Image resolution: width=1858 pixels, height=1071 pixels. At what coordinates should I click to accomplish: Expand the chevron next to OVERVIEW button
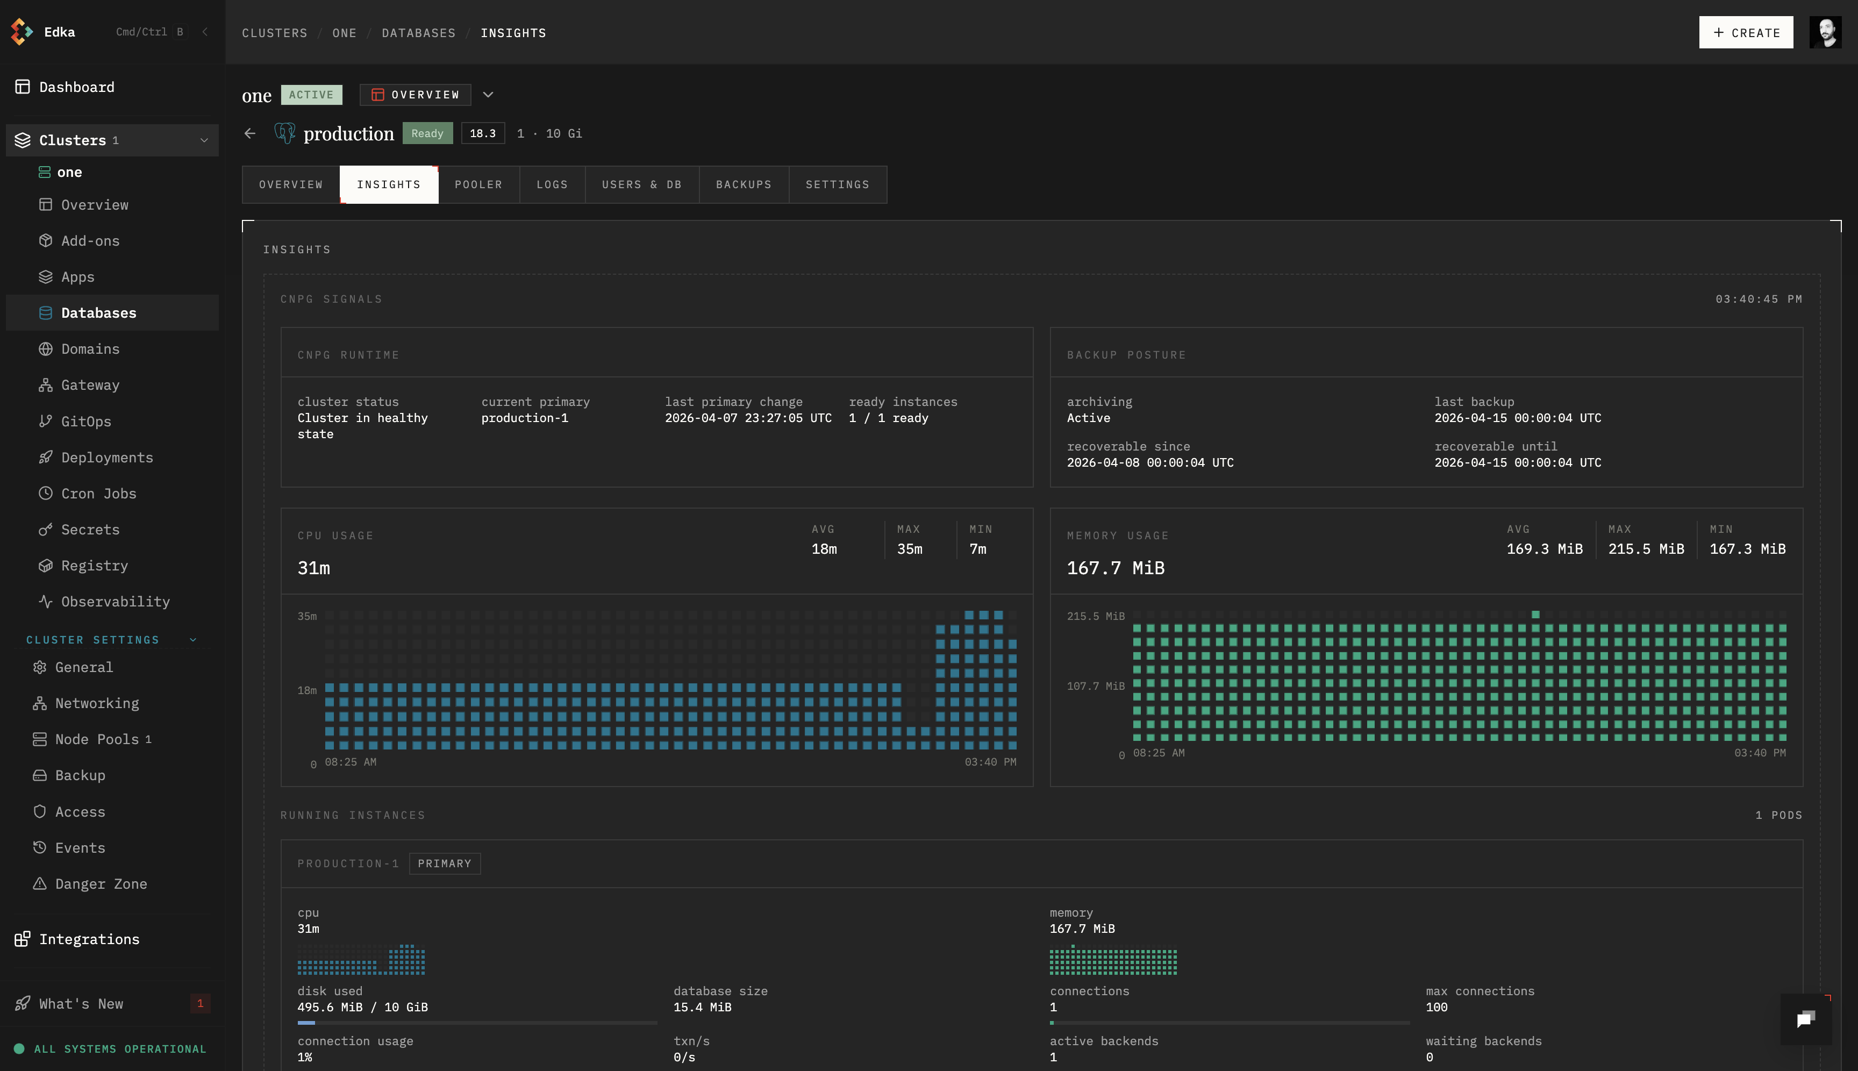488,94
